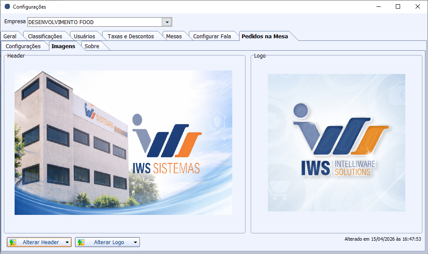Image resolution: width=428 pixels, height=254 pixels.
Task: Click the picture icon on Alterar Logo
Action: pyautogui.click(x=81, y=242)
